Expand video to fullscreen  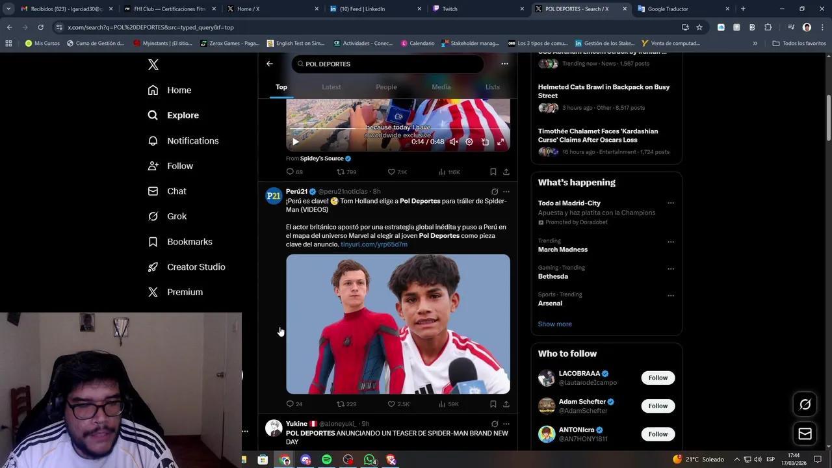tap(500, 142)
